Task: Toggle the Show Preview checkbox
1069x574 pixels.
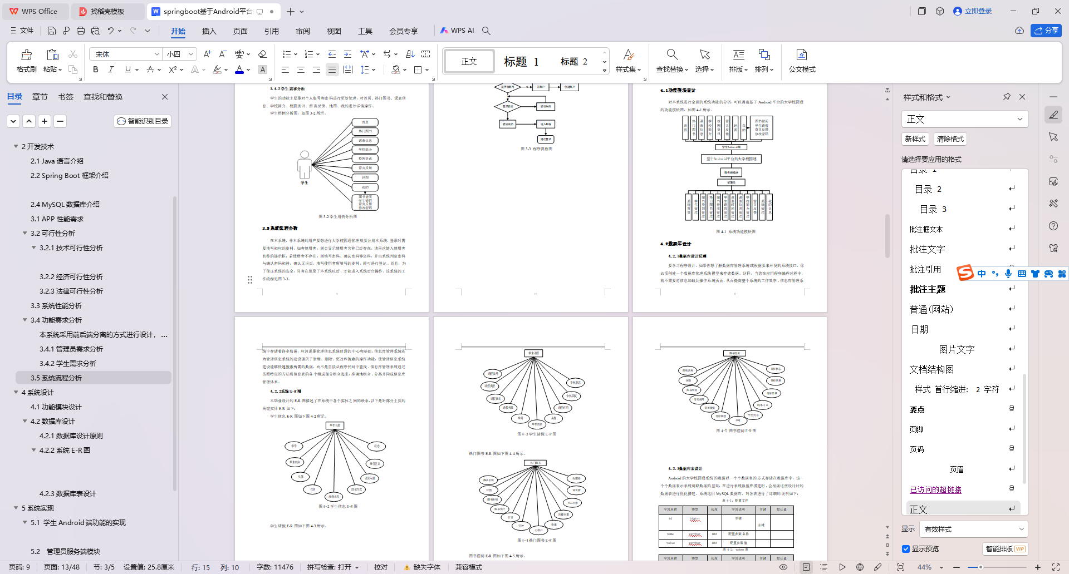Action: coord(906,549)
